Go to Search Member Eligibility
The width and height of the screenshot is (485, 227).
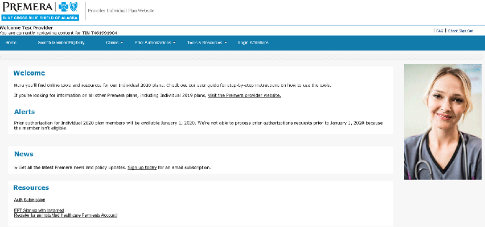(61, 43)
